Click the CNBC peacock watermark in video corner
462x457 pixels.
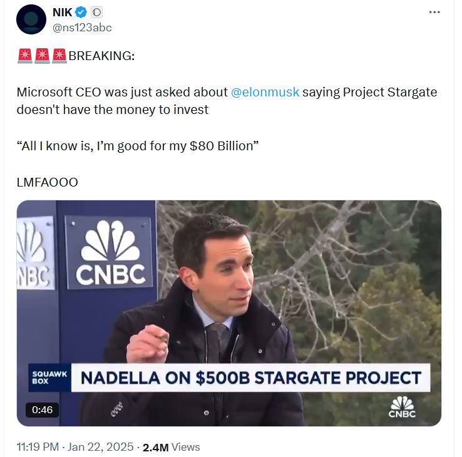pos(402,407)
